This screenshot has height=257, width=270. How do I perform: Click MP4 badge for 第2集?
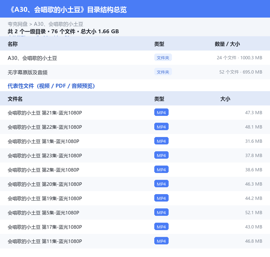pos(161,169)
